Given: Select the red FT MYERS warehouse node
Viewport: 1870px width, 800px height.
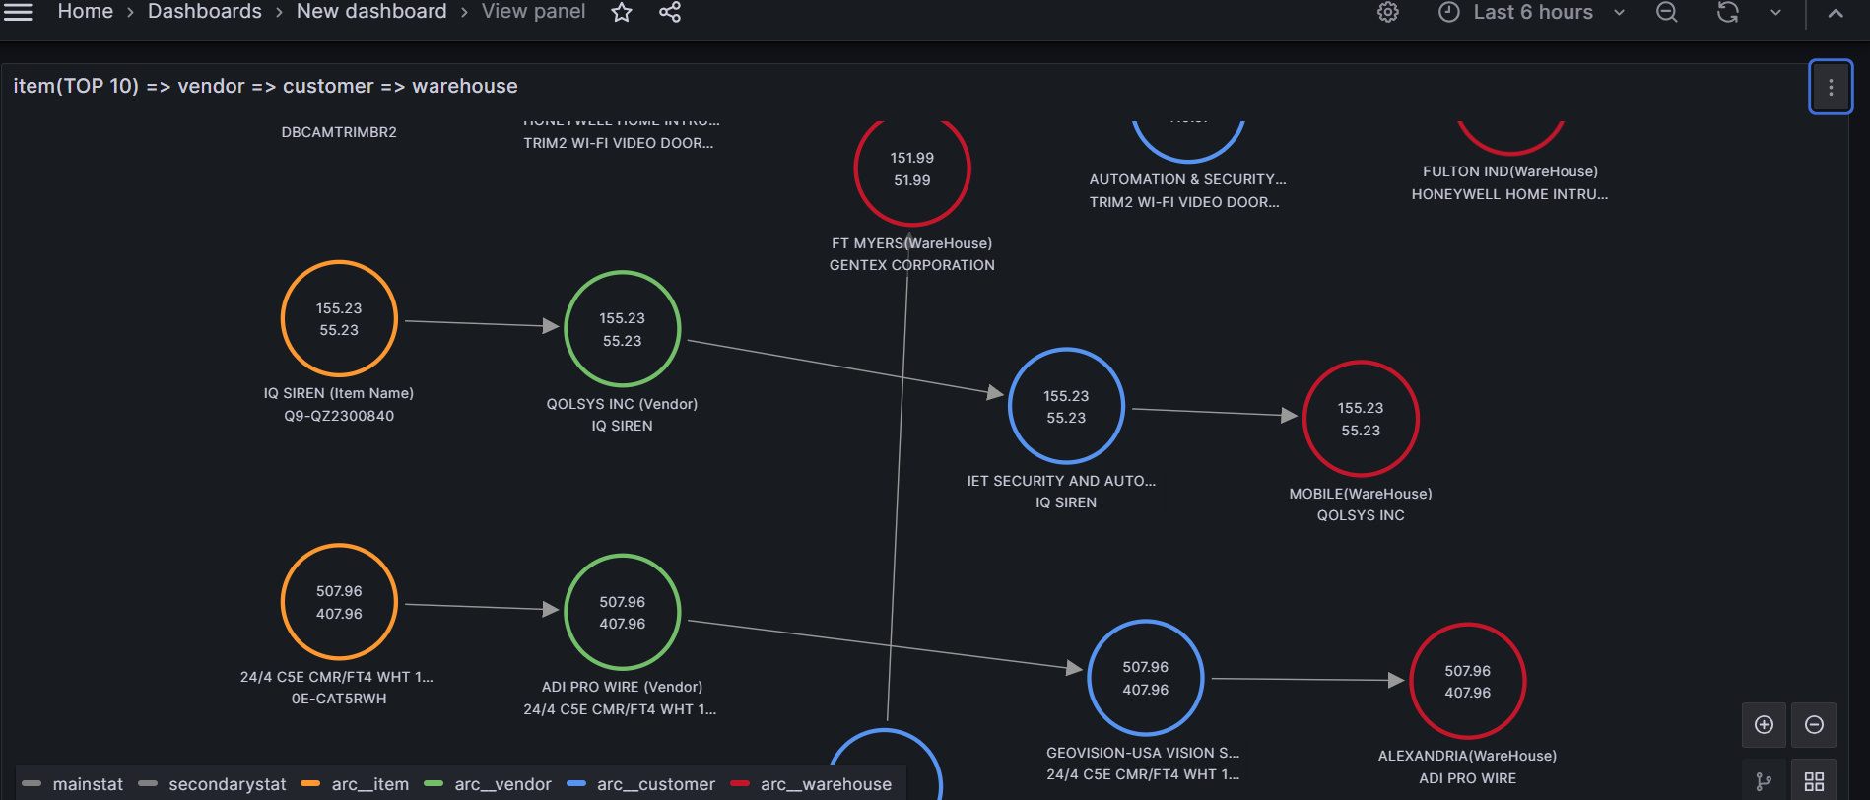Looking at the screenshot, I should (912, 168).
